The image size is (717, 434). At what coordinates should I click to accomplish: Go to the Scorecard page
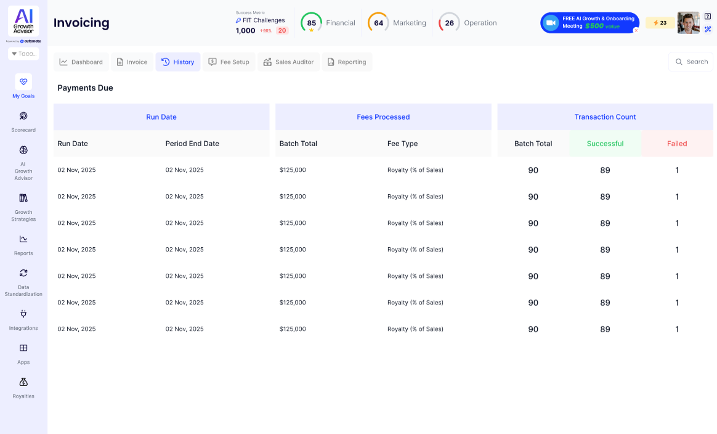coord(23,116)
